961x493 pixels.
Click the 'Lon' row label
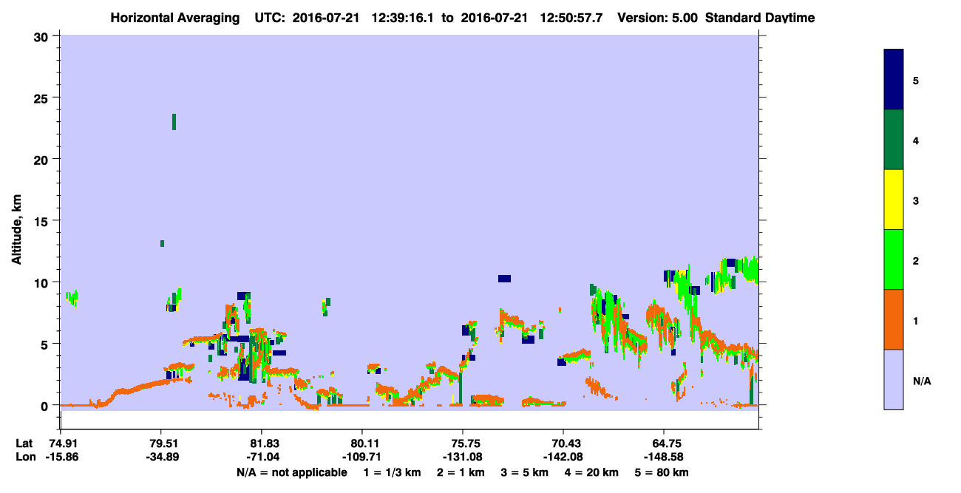pyautogui.click(x=24, y=458)
